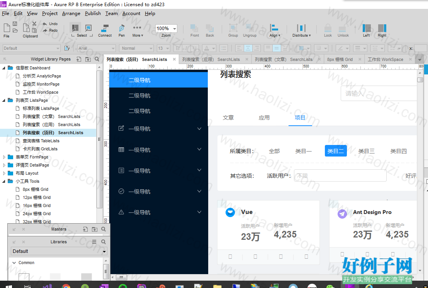Search the Widget Library Pages panel
Screen dimensions: 428x288
click(x=97, y=59)
